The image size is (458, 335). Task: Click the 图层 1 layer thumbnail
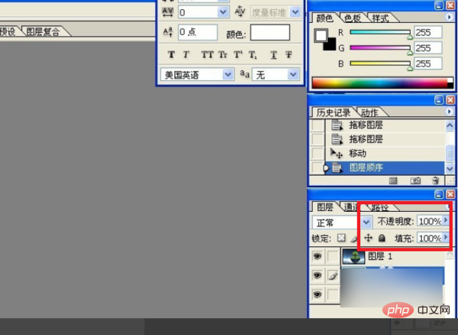coord(353,256)
